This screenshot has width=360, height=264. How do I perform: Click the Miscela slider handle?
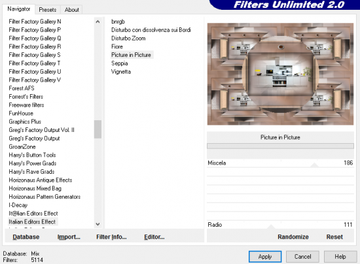[x=314, y=165]
